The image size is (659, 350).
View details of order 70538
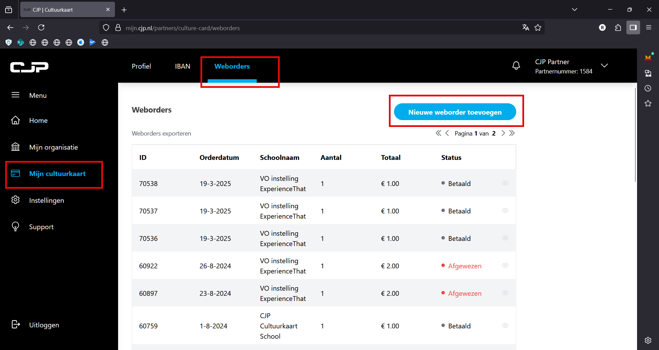505,183
